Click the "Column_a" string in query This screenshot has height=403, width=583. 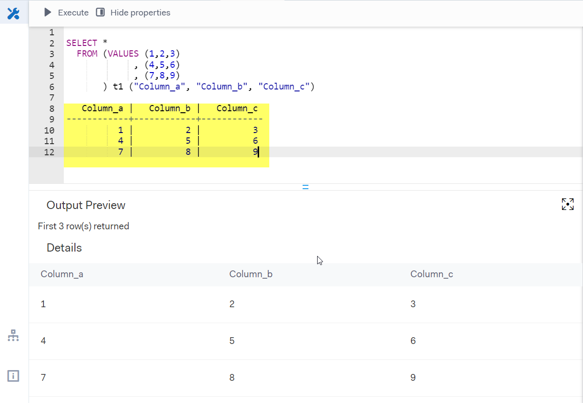160,87
